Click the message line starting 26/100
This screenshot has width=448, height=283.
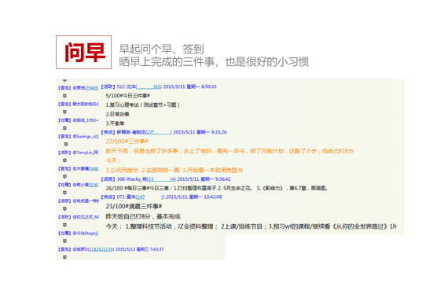[217, 189]
